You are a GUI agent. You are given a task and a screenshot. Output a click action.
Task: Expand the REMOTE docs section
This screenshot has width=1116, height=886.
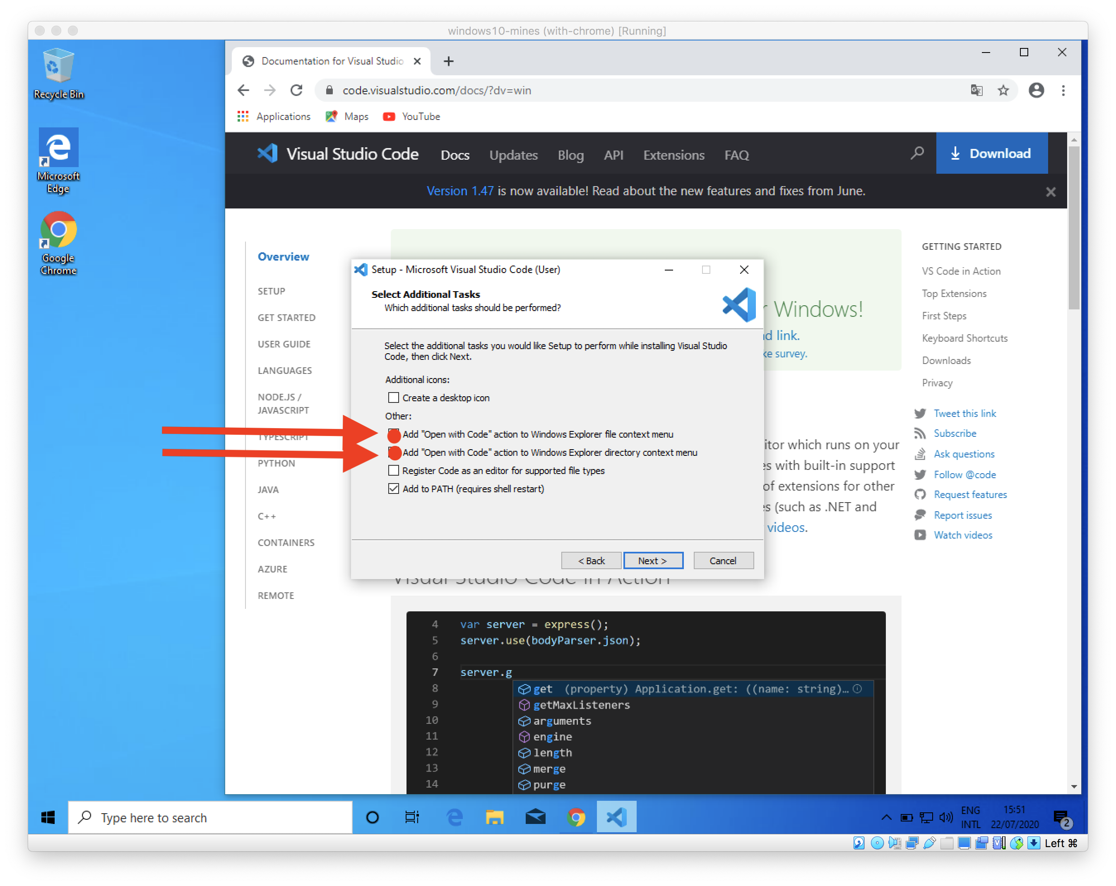pyautogui.click(x=275, y=595)
